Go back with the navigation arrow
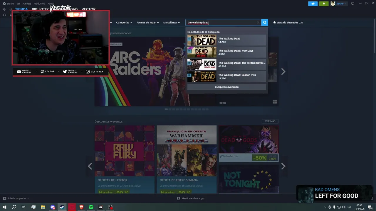Screen dimensions: 376x211 [4, 9]
